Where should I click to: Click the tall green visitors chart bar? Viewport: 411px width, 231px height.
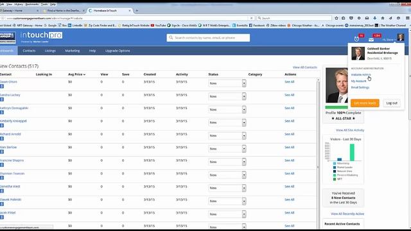(x=352, y=152)
